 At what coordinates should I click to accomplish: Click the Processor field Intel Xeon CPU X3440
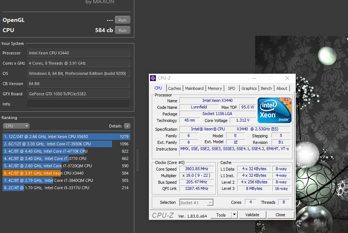(79, 53)
